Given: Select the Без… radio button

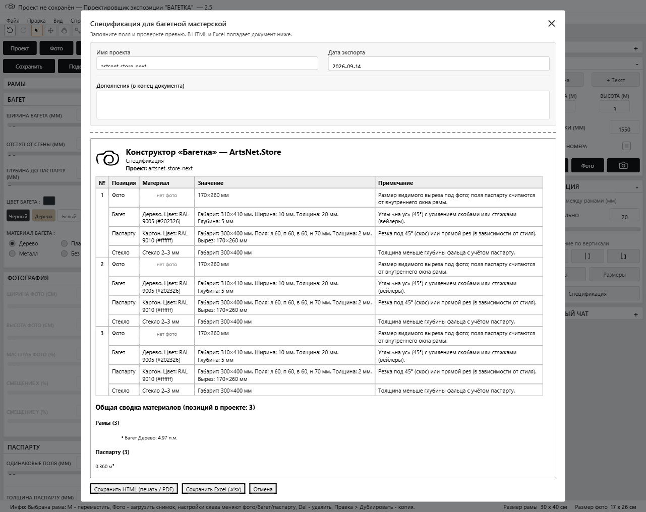Looking at the screenshot, I should pyautogui.click(x=64, y=253).
